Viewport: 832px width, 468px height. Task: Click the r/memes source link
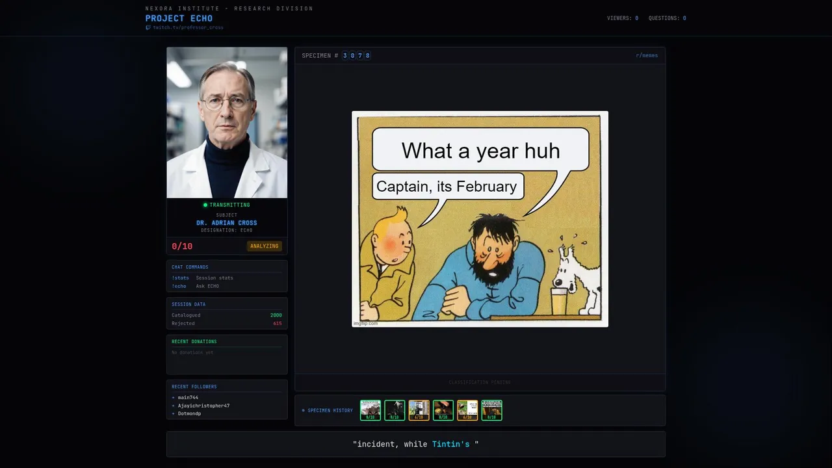(x=647, y=56)
